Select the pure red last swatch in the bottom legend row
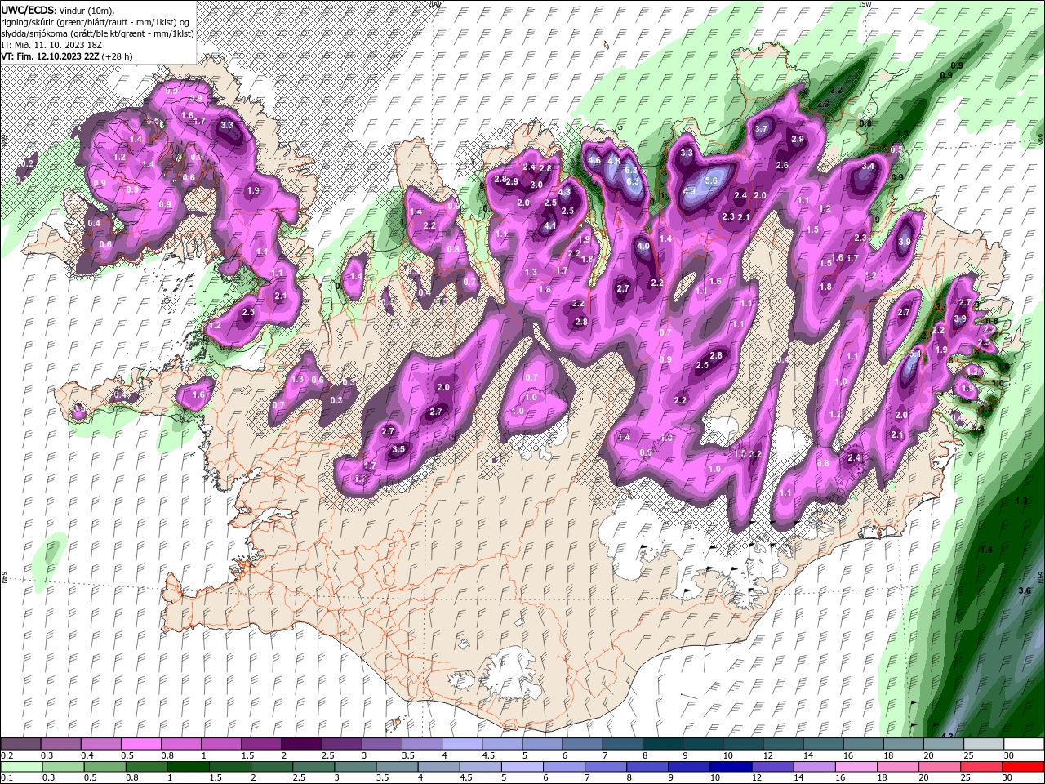The width and height of the screenshot is (1045, 784). click(x=1023, y=767)
